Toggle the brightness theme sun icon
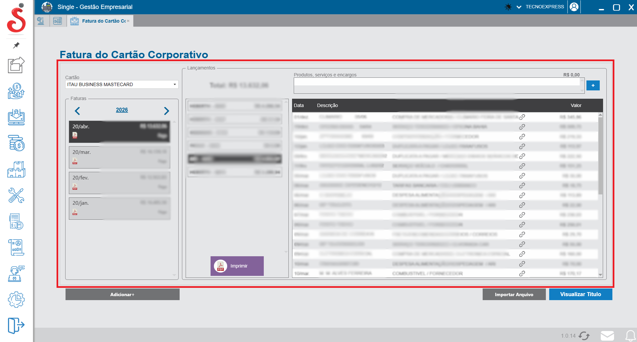This screenshot has height=342, width=637. click(x=508, y=7)
